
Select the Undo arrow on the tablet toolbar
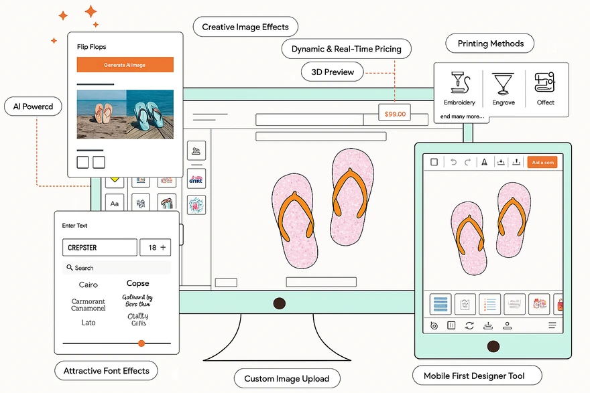(x=454, y=162)
